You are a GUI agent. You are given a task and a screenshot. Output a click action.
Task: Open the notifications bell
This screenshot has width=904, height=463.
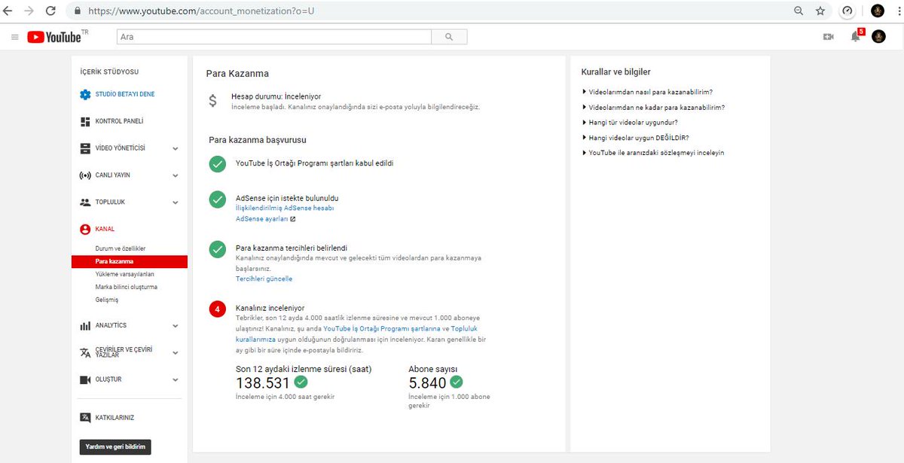(x=855, y=36)
